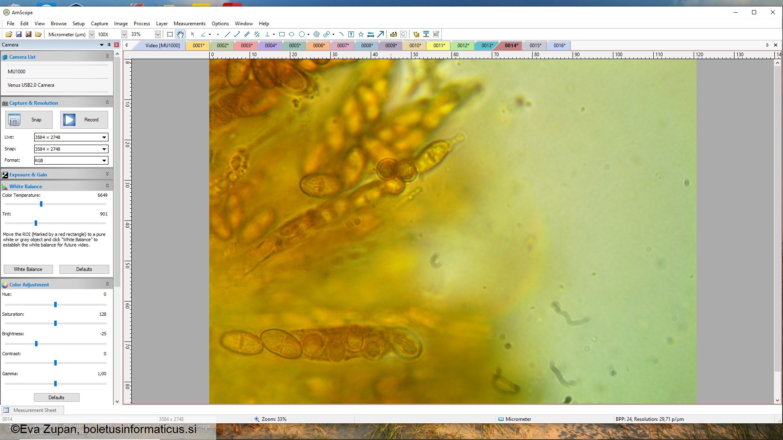Open the Process menu

[142, 24]
